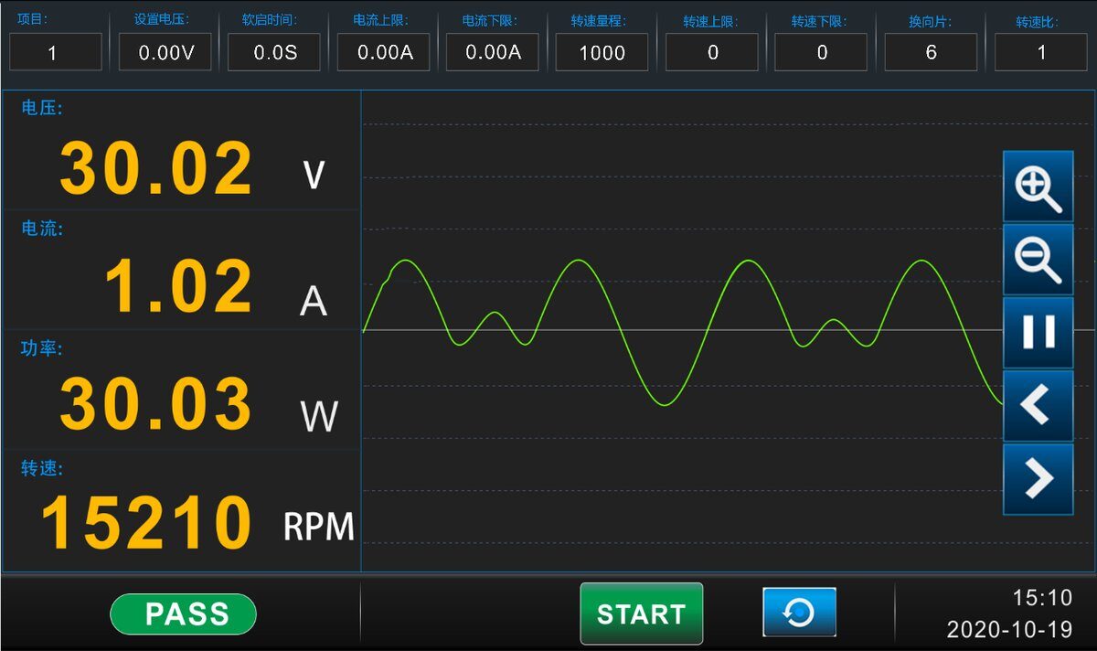Click the green PASS result indicator

click(183, 614)
